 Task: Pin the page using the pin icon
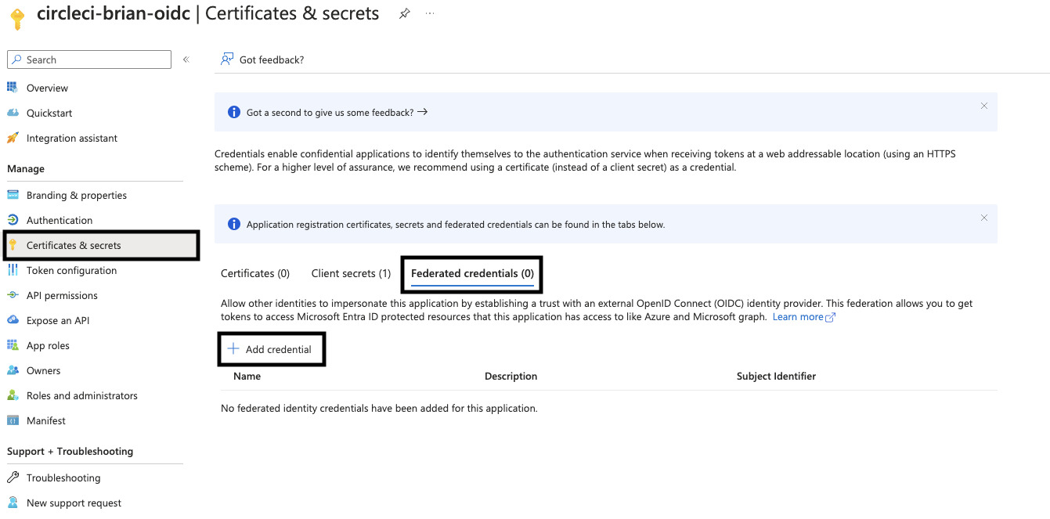point(404,14)
